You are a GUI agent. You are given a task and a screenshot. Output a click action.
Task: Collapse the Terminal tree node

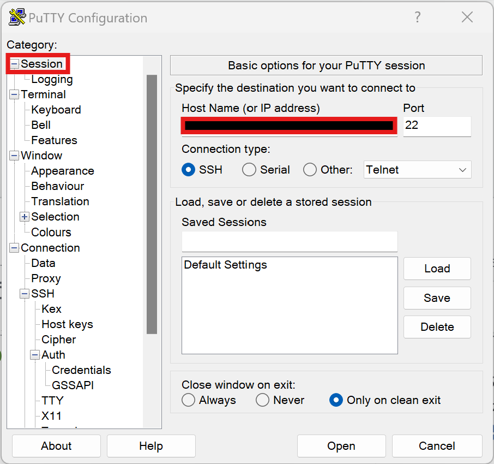(x=14, y=94)
